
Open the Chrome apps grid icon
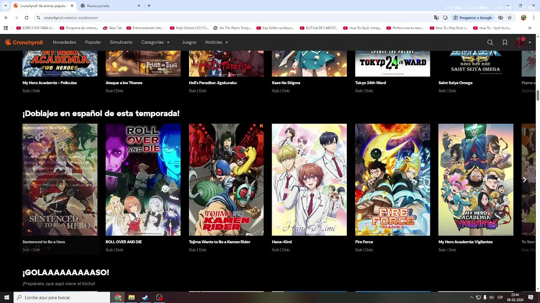(x=5, y=28)
